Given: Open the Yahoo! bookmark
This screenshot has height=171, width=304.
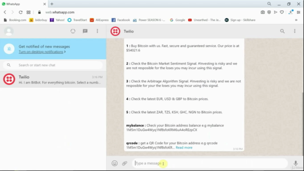Looking at the screenshot, I should (57, 20).
